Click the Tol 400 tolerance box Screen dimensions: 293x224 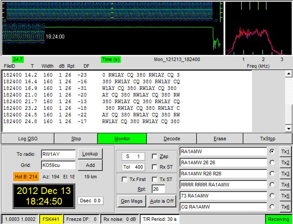pos(133,167)
